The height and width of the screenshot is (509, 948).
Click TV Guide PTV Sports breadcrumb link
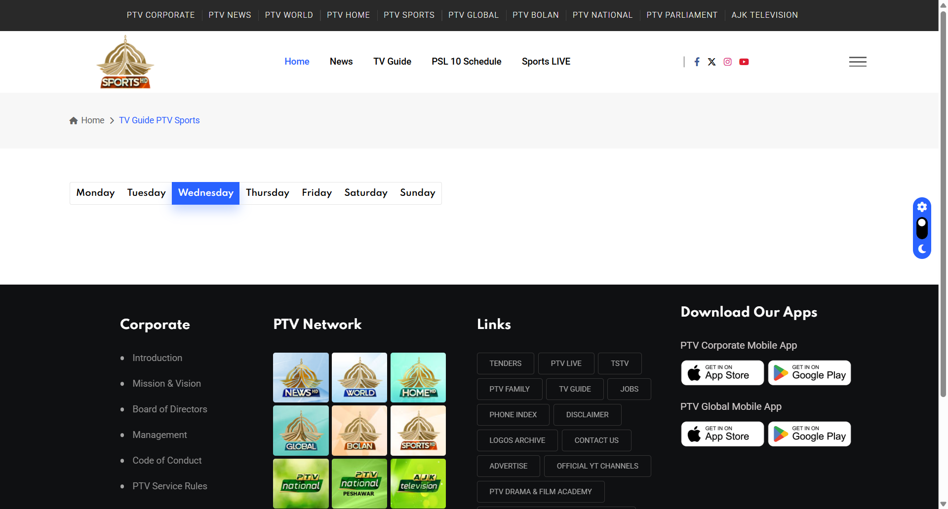[159, 120]
